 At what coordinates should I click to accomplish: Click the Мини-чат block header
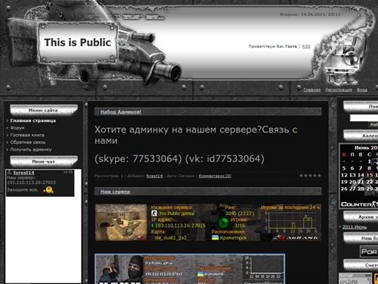pos(43,161)
